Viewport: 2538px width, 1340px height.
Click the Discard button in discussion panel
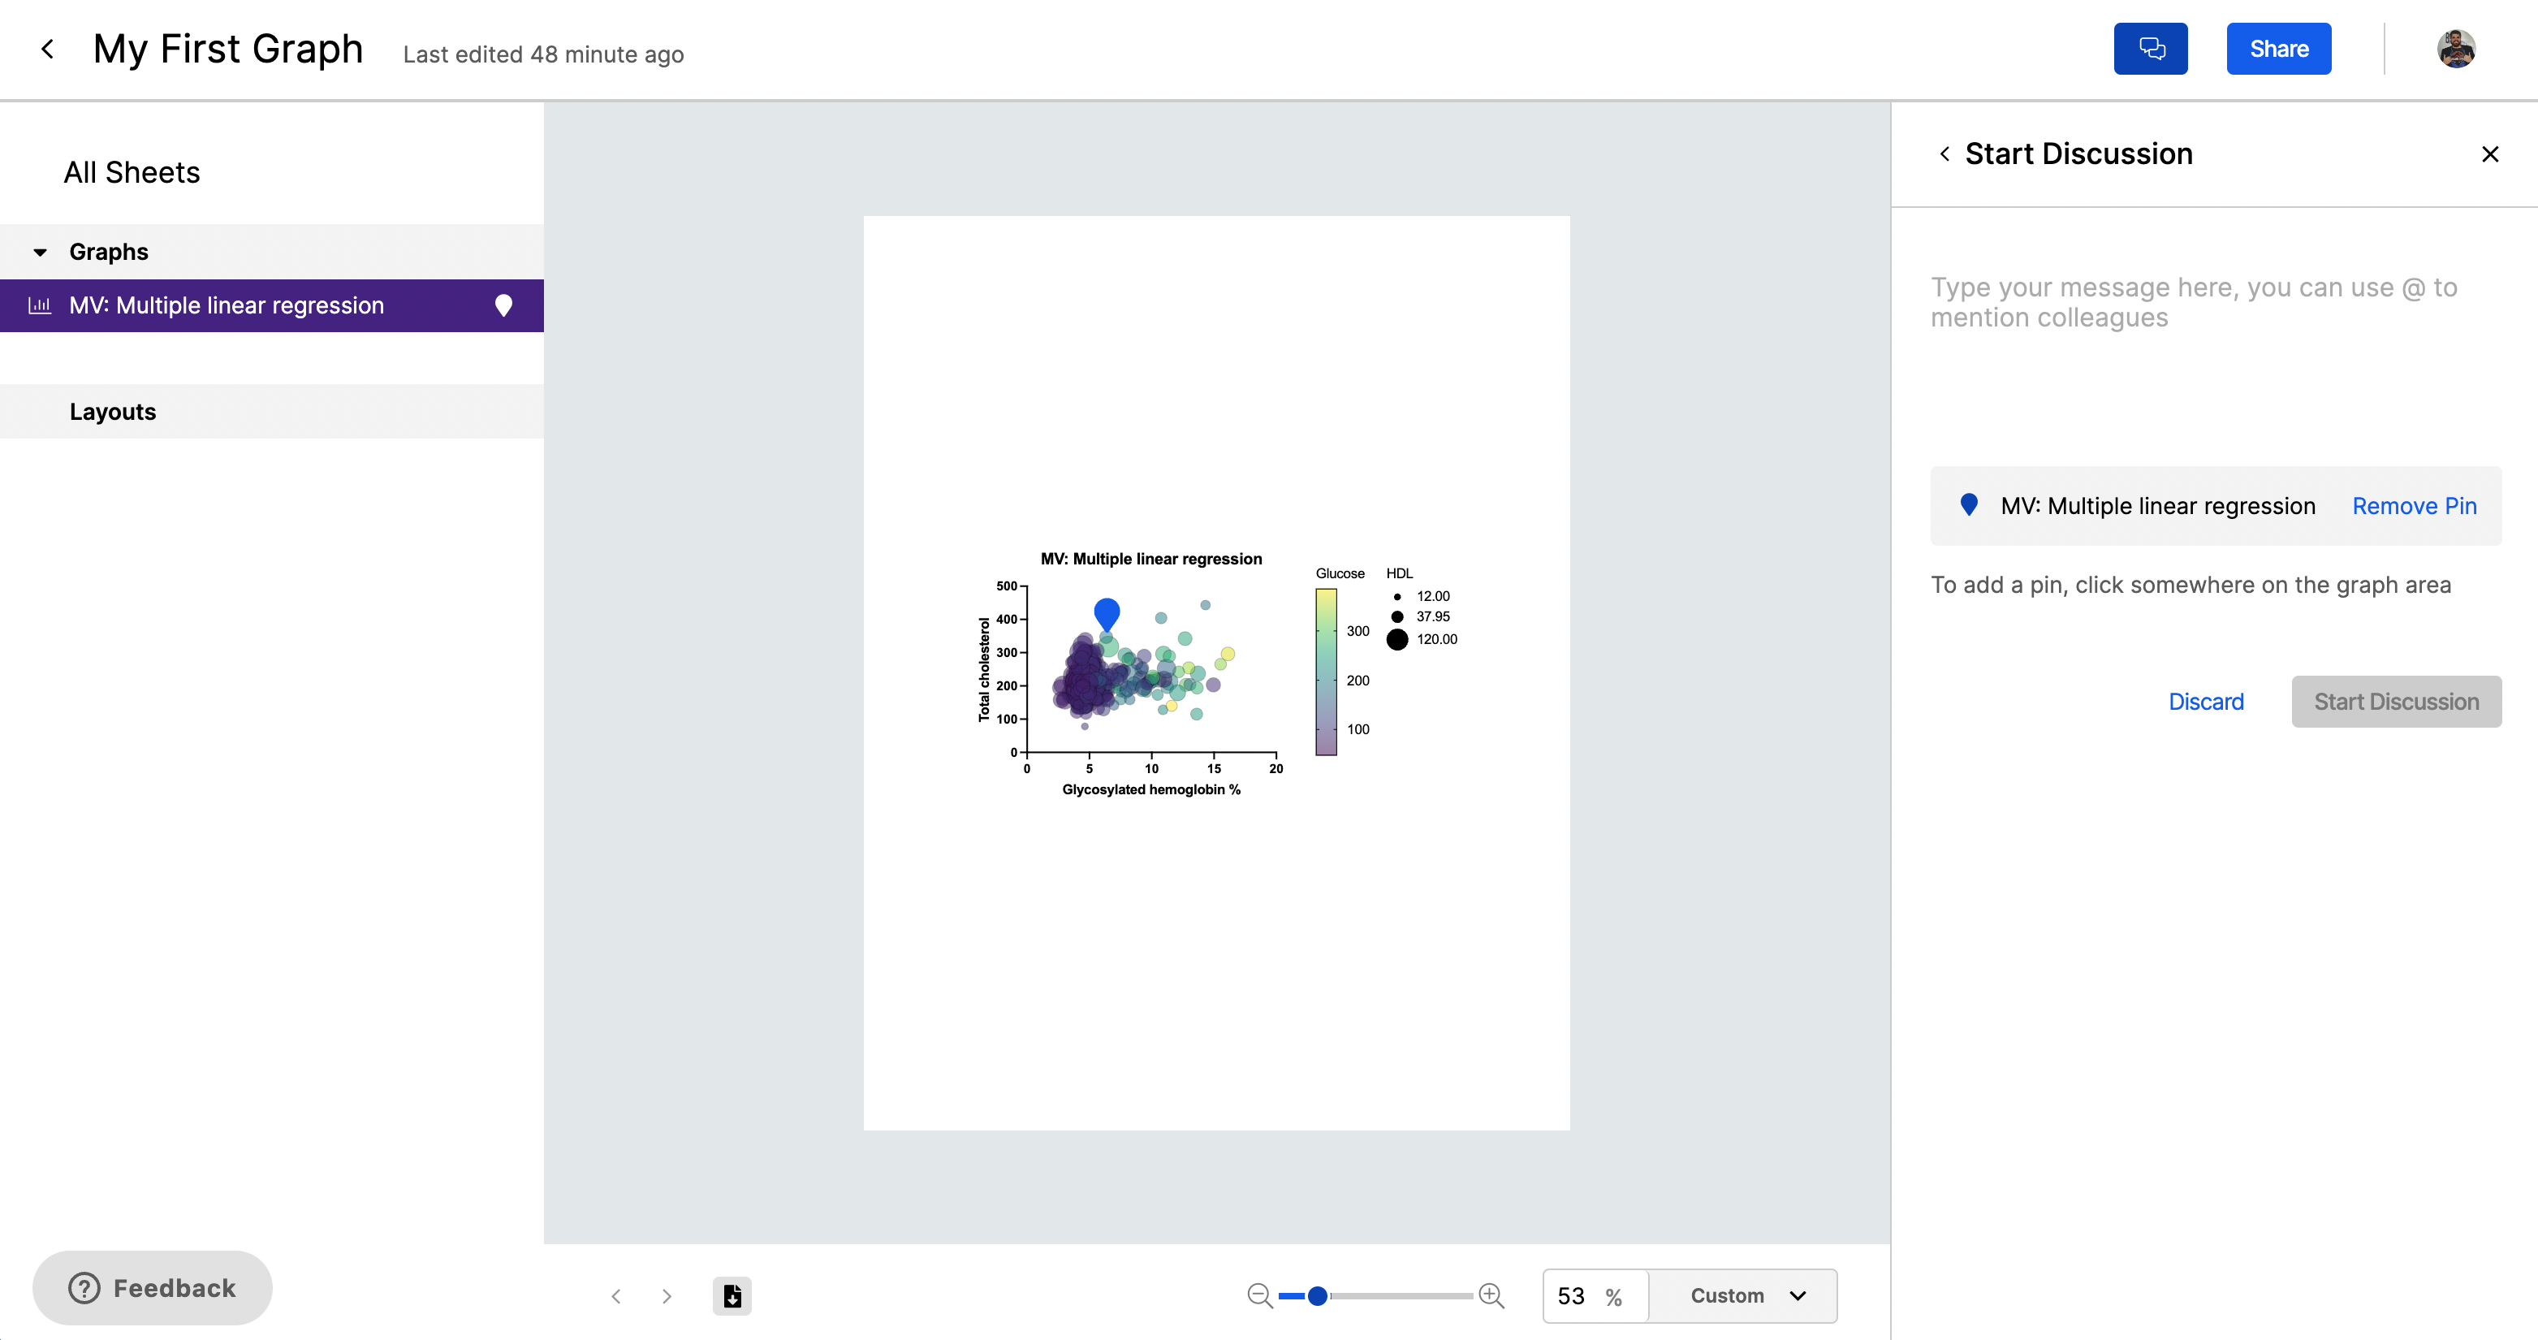point(2208,702)
